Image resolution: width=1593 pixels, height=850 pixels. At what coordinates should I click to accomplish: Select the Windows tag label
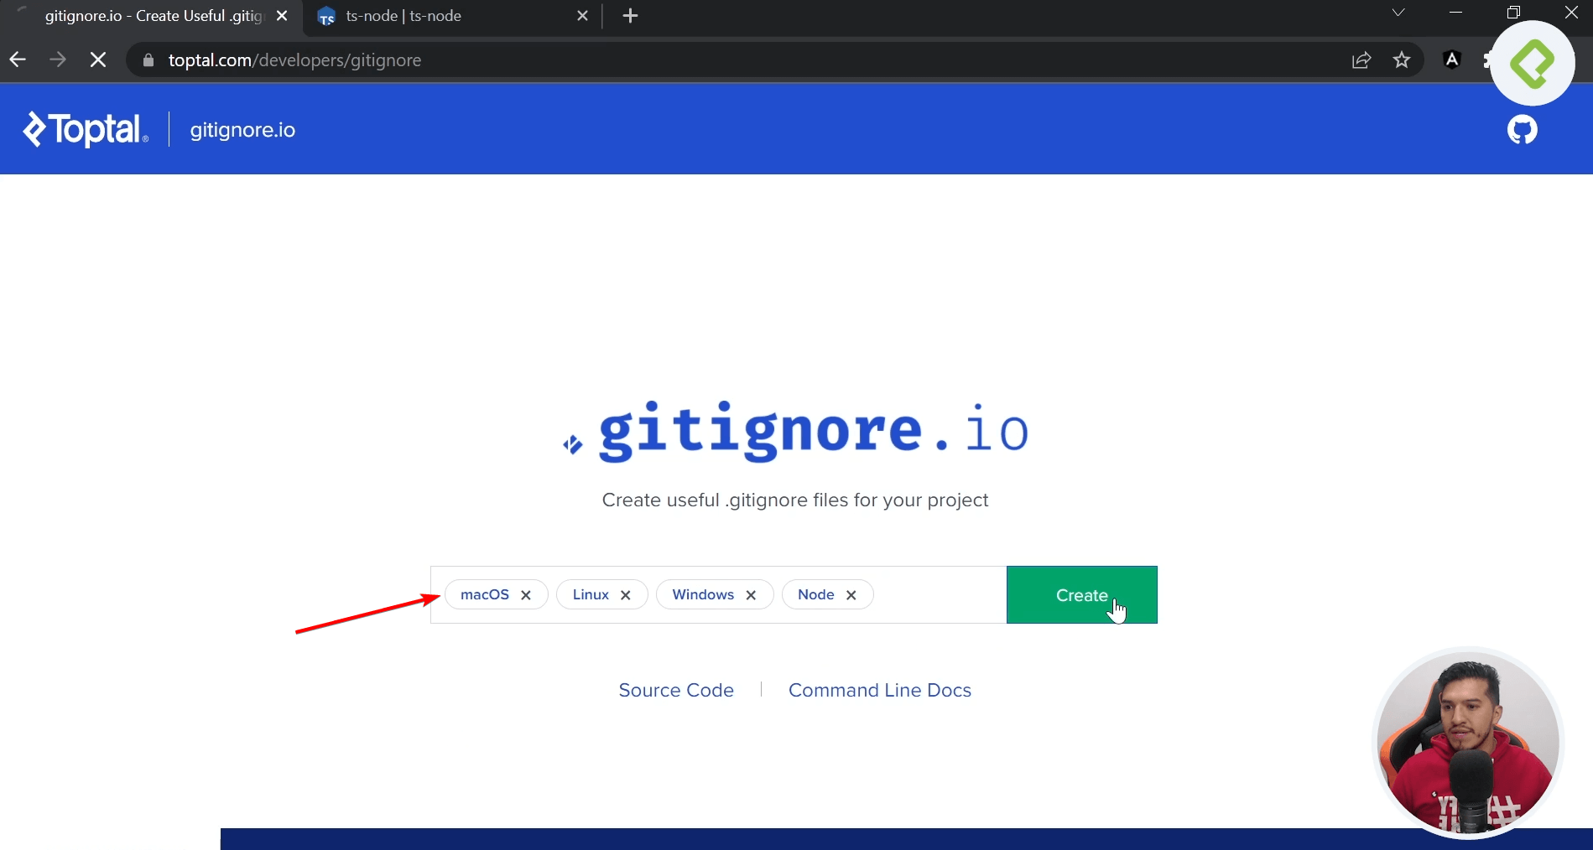pos(703,594)
